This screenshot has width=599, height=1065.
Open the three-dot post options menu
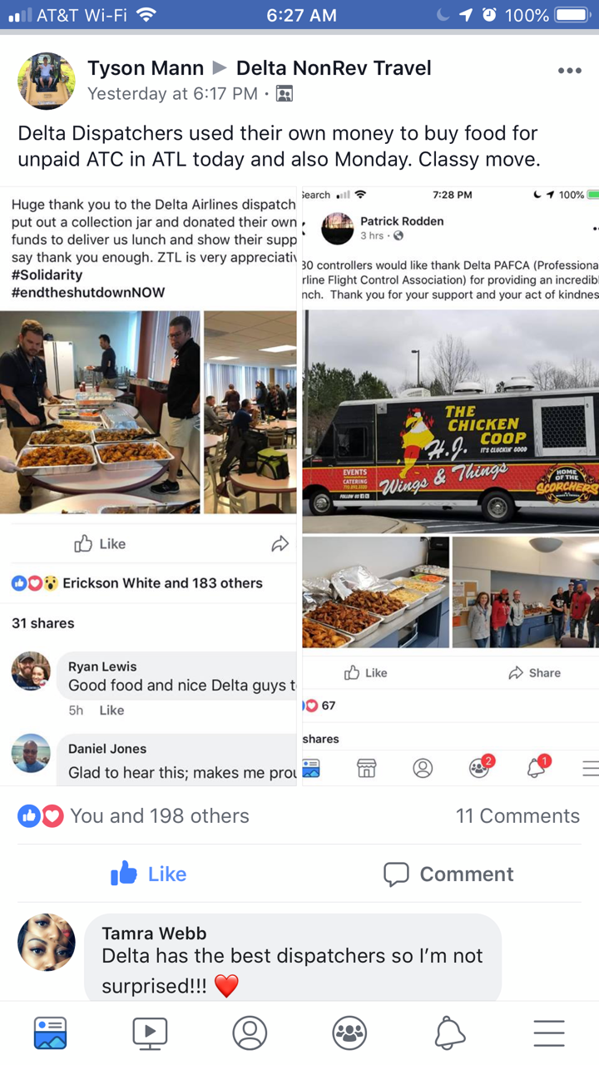pos(570,71)
